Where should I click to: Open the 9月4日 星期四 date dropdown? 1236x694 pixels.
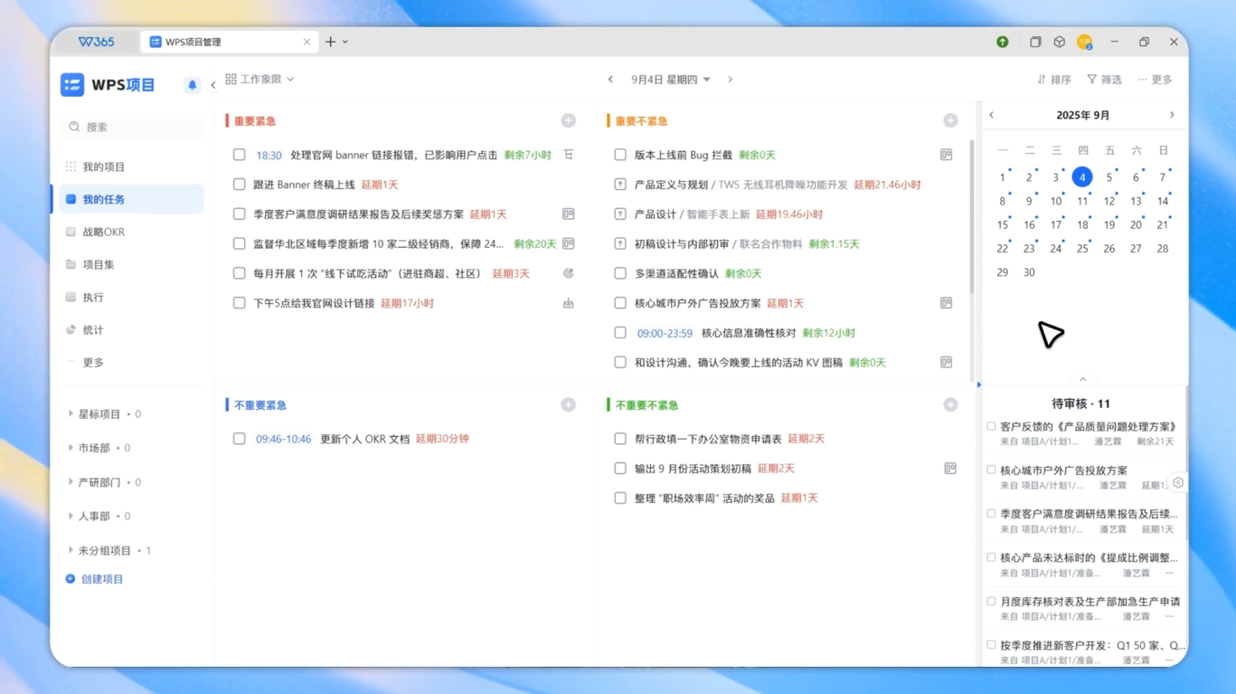pos(670,80)
